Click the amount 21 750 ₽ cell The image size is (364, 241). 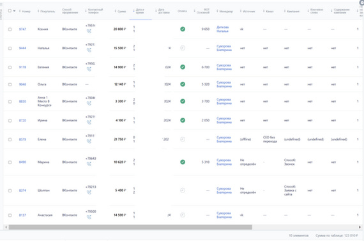[x=120, y=139]
